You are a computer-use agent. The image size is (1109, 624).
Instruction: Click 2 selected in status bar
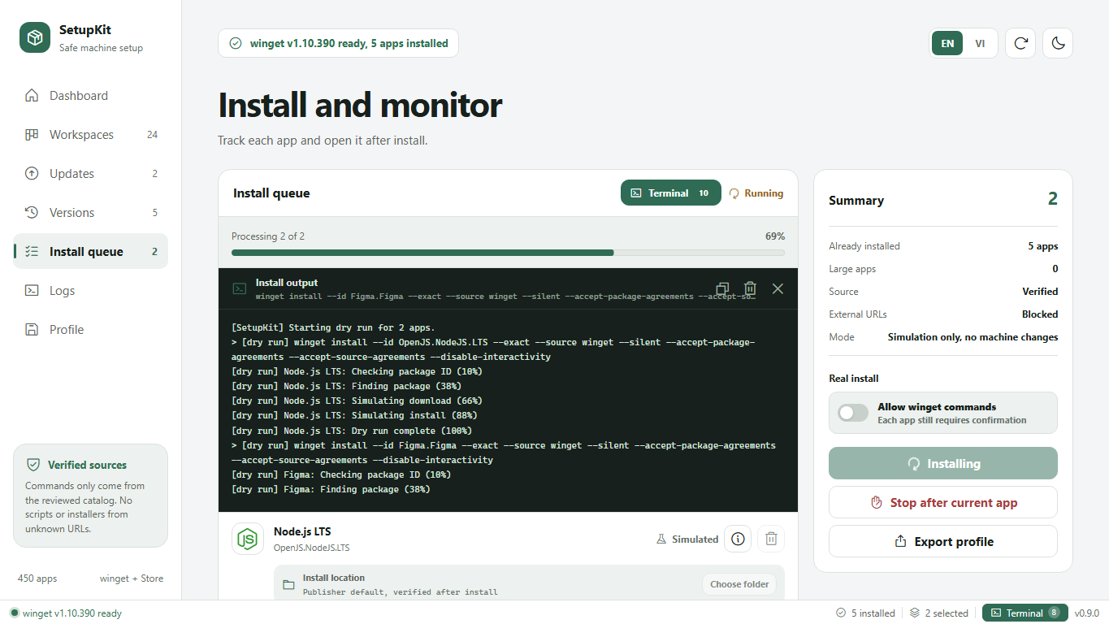(x=938, y=613)
